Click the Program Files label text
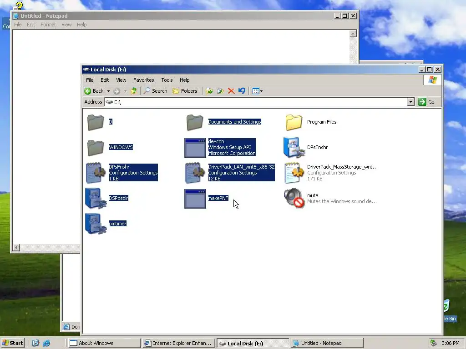This screenshot has height=349, width=466. (x=322, y=122)
